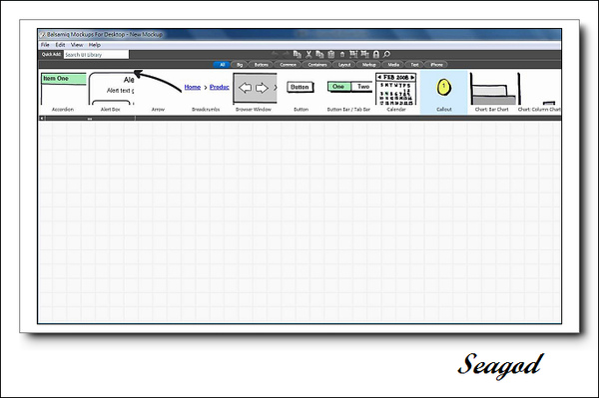
Task: Select the Chart: Bar Chart component
Action: tap(491, 92)
